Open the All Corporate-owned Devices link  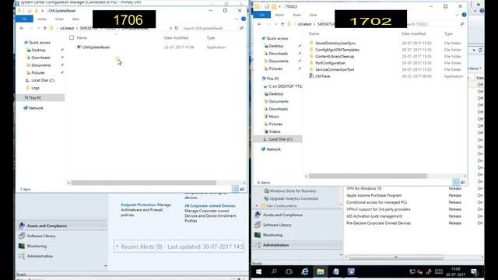[x=210, y=205]
